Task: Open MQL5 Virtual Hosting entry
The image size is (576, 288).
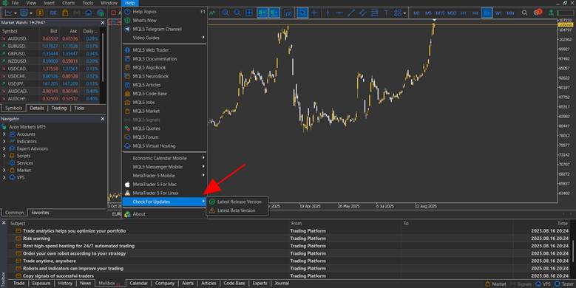Action: click(x=164, y=146)
